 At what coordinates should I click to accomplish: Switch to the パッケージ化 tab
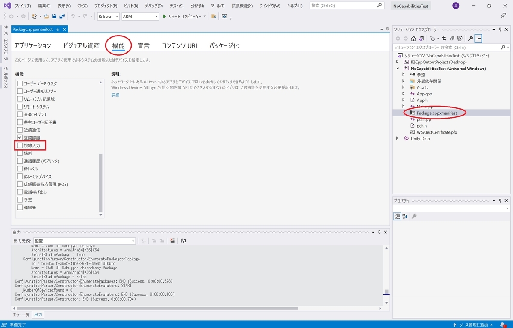(224, 45)
